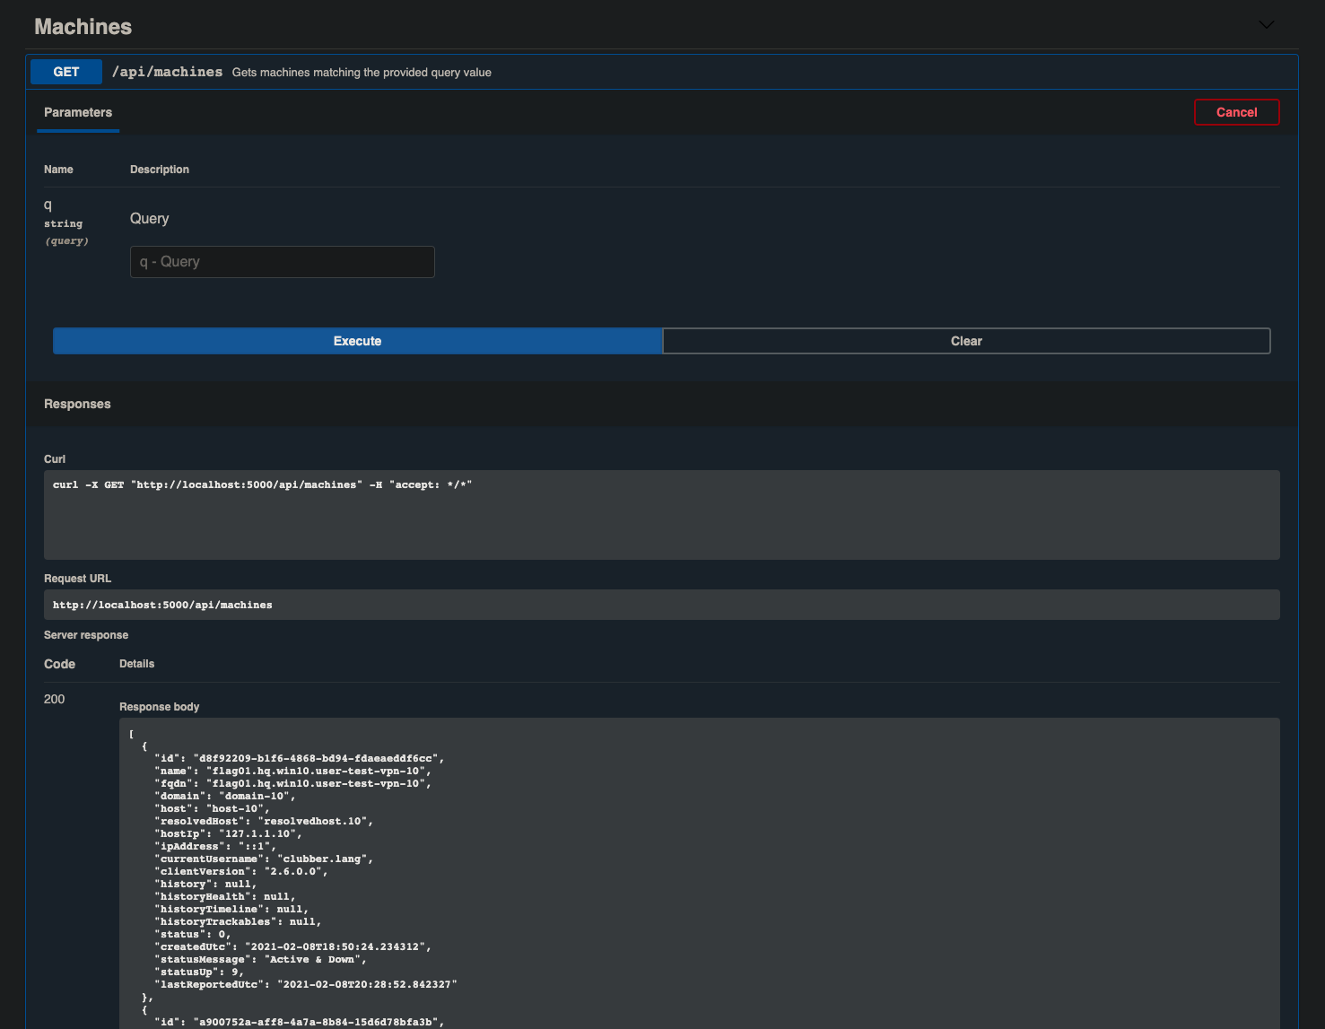Image resolution: width=1325 pixels, height=1029 pixels.
Task: Click the endpoint description text
Action: (362, 72)
